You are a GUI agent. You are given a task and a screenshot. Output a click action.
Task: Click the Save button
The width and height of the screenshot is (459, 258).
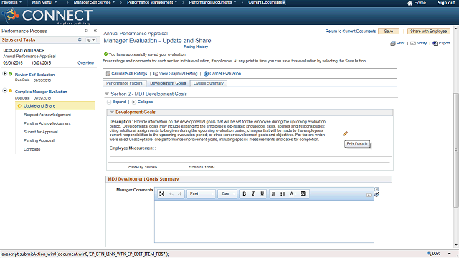389,32
